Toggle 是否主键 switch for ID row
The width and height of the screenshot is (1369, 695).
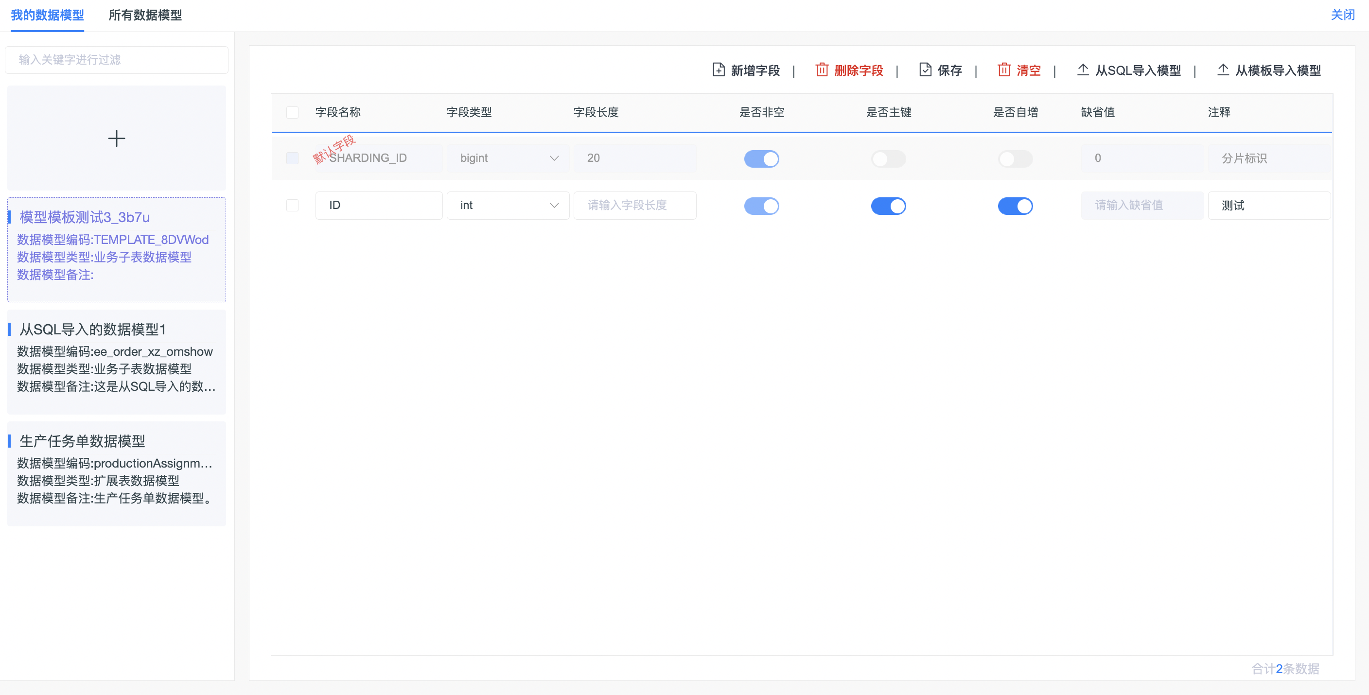coord(888,206)
